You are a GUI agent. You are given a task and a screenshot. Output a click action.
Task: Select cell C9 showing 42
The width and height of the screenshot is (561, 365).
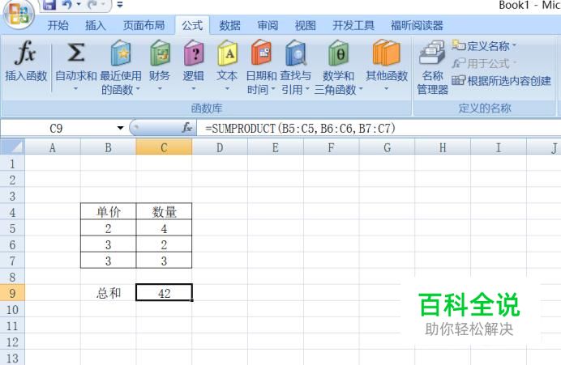[164, 293]
